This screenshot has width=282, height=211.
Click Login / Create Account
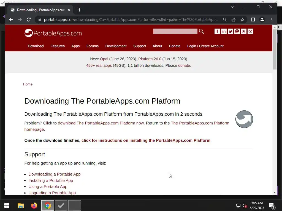pos(205,46)
